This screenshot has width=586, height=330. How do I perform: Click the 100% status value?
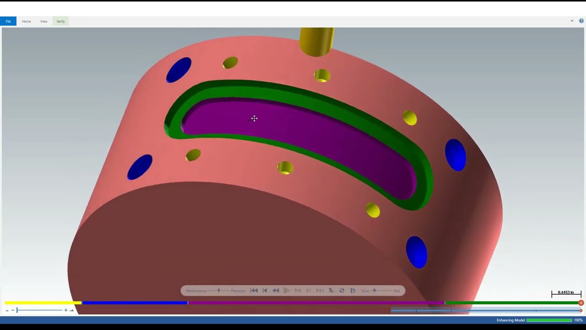coord(578,320)
